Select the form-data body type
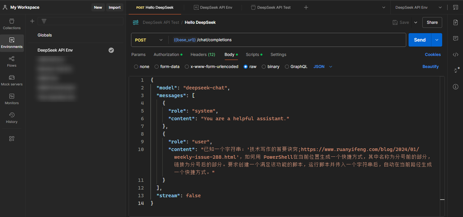 coord(157,67)
